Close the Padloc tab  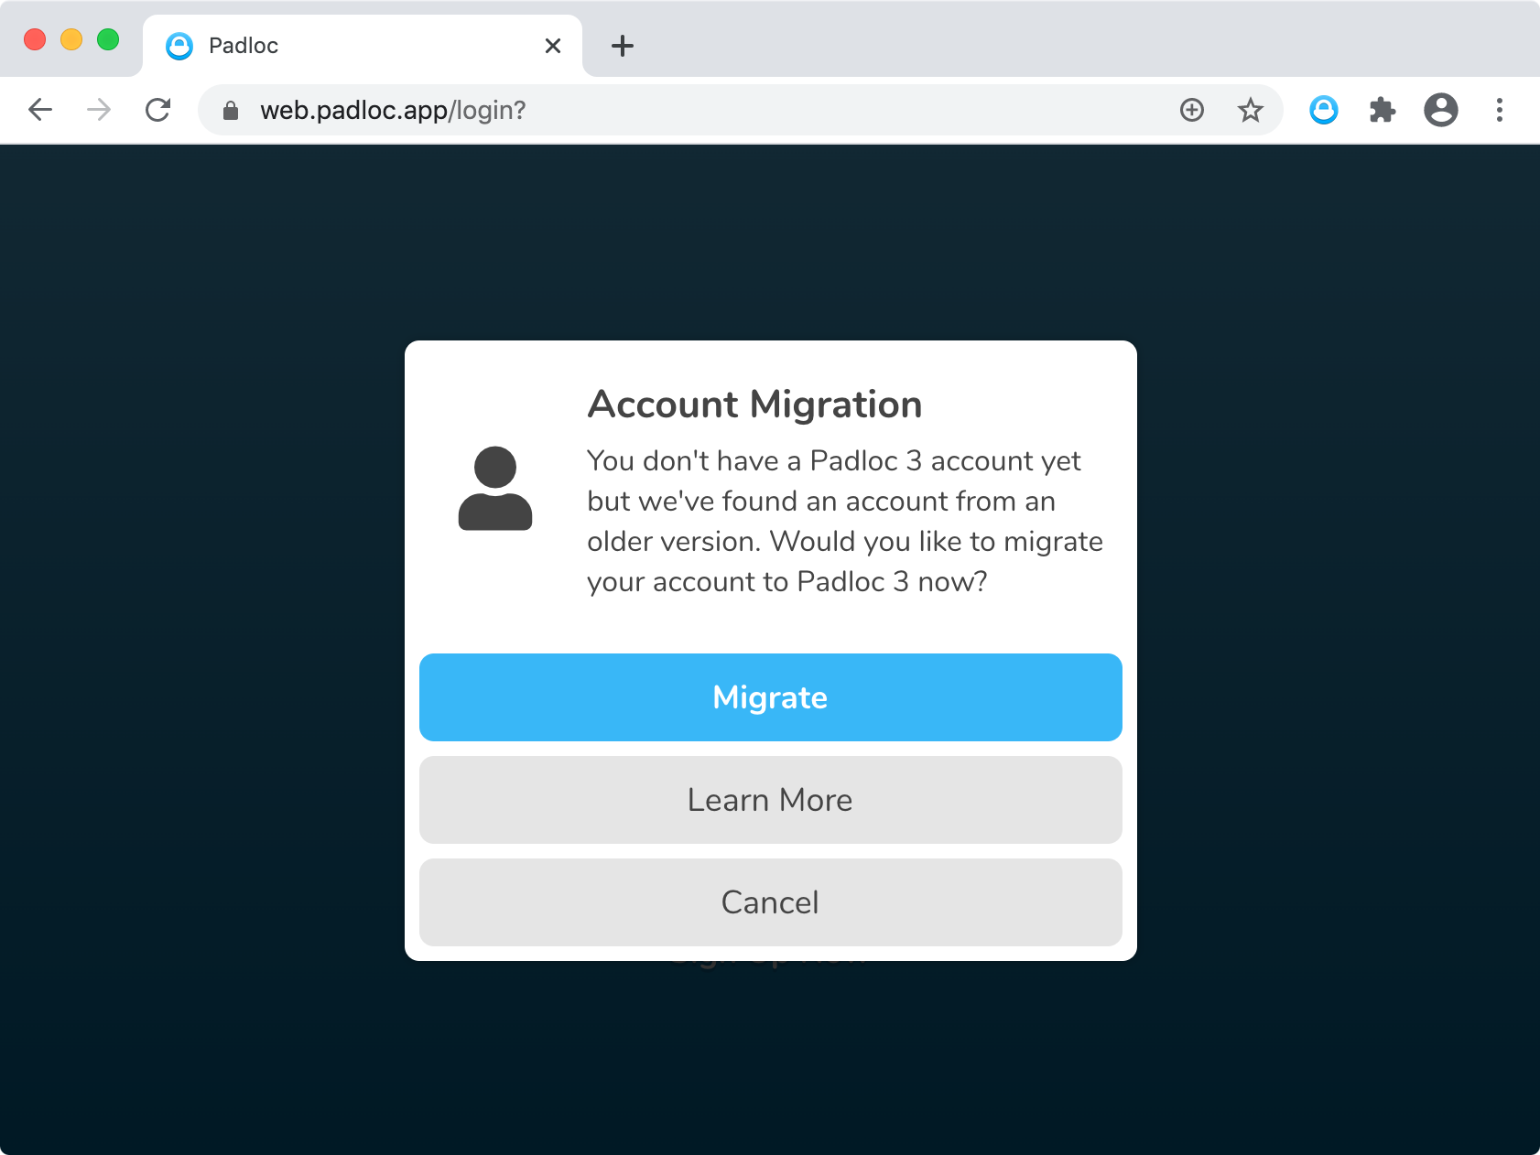pyautogui.click(x=552, y=46)
